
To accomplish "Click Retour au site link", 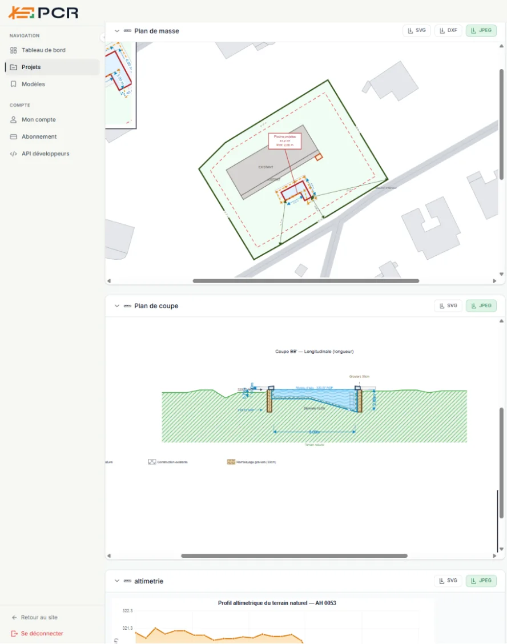I will [x=35, y=617].
